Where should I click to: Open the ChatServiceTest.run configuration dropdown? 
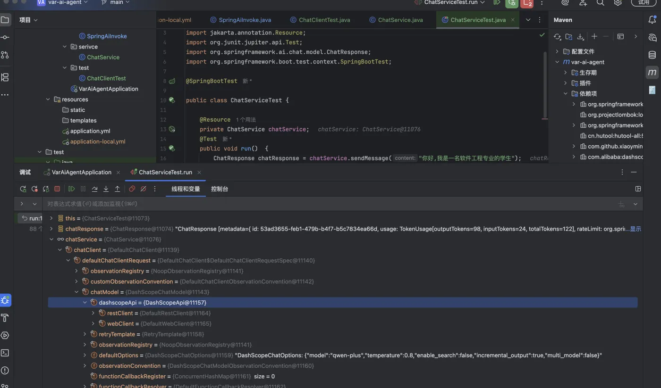pyautogui.click(x=449, y=2)
